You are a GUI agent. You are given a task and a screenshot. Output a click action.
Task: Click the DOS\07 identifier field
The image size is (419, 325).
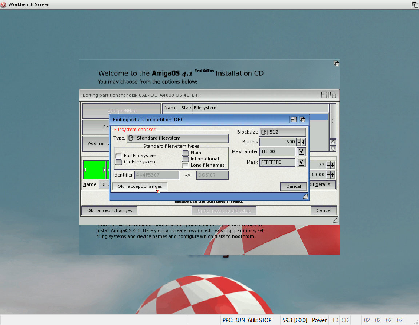(x=212, y=175)
